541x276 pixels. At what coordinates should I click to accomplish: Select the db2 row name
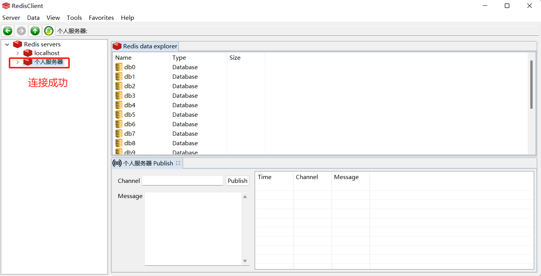pos(130,86)
